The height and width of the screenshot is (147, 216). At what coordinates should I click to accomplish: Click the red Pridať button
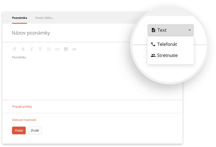tap(19, 131)
